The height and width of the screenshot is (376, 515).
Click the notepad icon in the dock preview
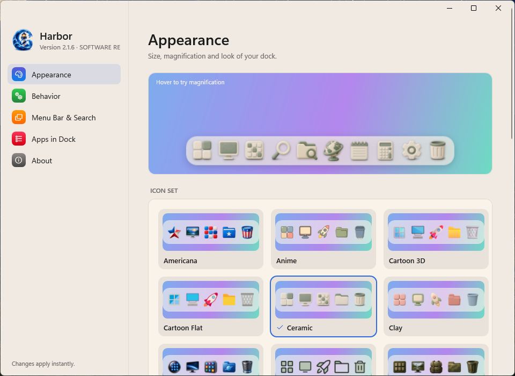click(x=359, y=150)
